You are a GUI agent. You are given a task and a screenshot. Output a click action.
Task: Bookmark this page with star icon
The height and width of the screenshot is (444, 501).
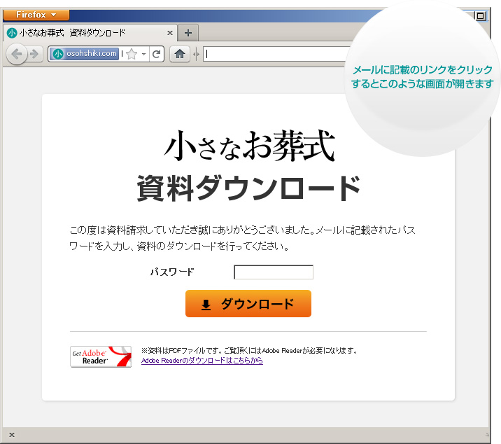132,54
